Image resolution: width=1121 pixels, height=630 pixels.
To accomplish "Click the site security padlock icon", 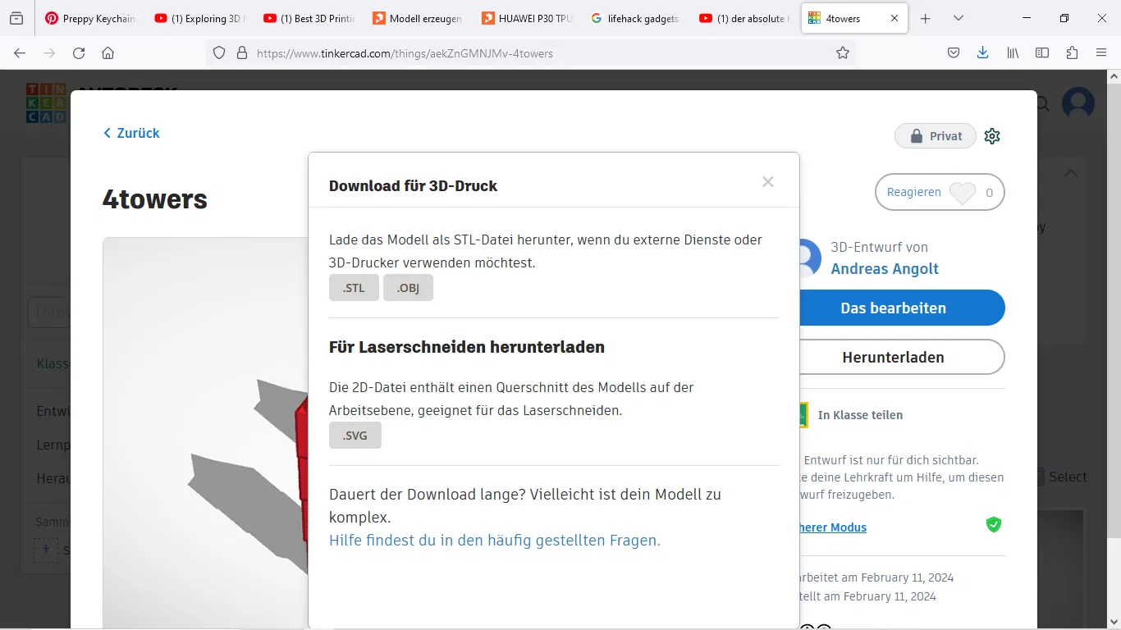I will click(x=241, y=52).
